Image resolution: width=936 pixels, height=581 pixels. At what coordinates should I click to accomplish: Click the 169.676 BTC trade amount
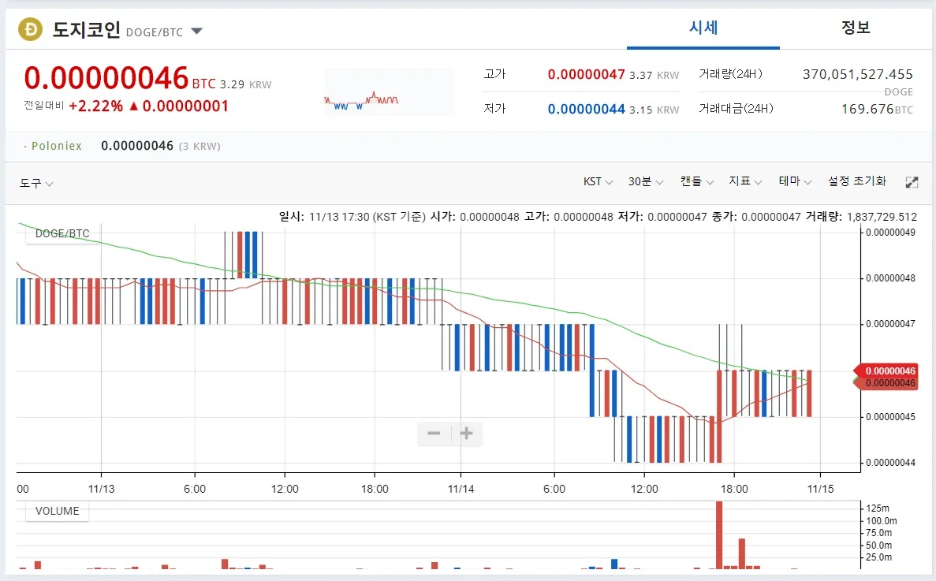point(877,109)
